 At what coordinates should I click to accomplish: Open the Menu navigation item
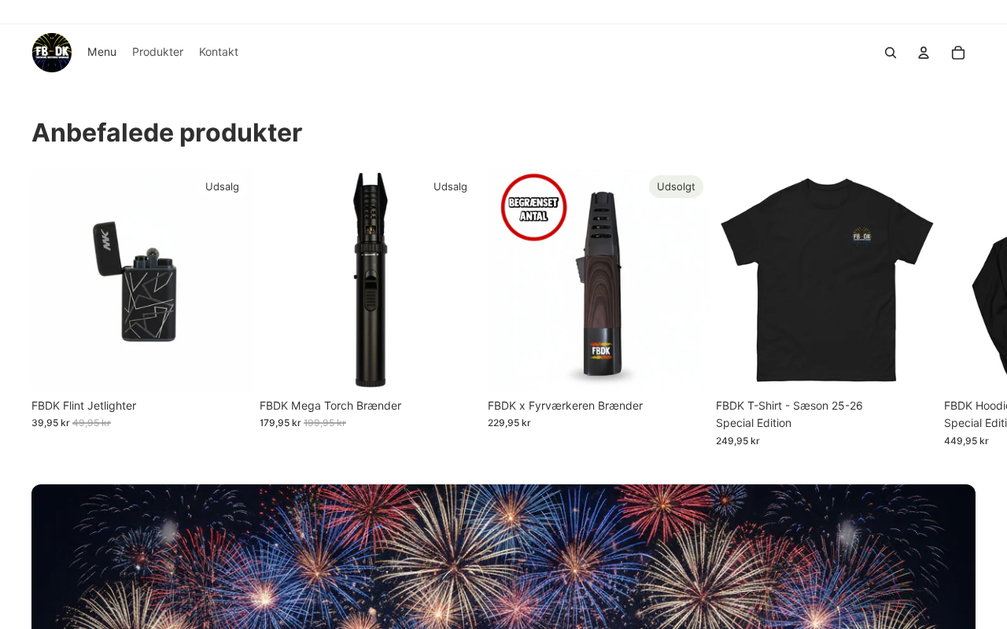[101, 52]
